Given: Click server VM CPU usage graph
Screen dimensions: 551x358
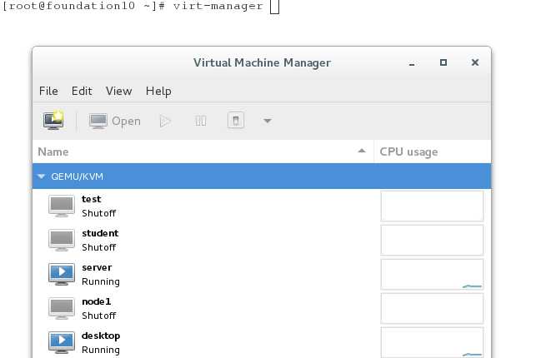Looking at the screenshot, I should pyautogui.click(x=432, y=274).
